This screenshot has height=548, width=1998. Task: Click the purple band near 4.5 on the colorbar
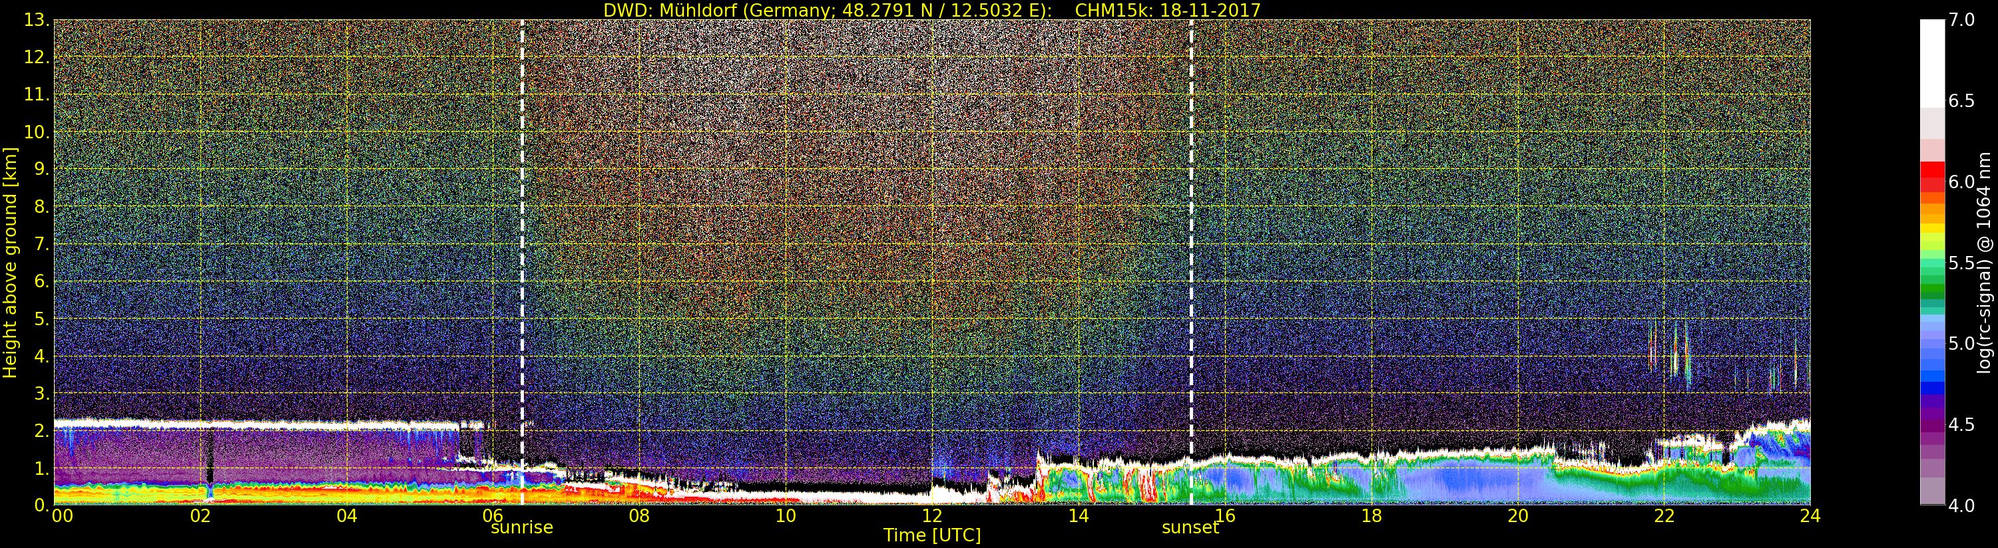point(1932,425)
